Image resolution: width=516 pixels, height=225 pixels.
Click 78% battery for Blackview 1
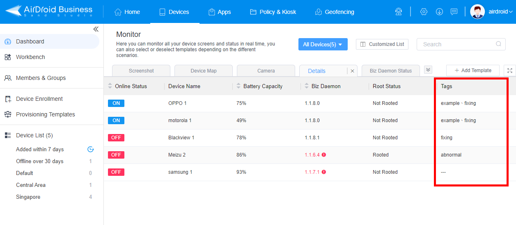tap(241, 138)
